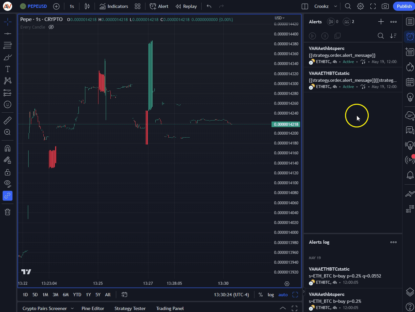Create a new Alert from toolbar
Screen dimensions: 415x312
(x=159, y=6)
